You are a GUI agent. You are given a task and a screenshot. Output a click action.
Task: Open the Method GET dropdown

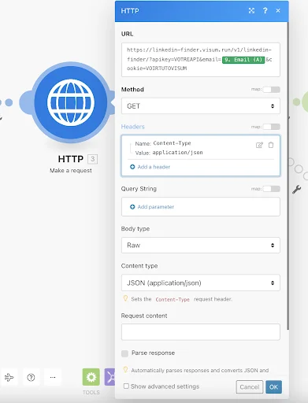[x=201, y=106]
